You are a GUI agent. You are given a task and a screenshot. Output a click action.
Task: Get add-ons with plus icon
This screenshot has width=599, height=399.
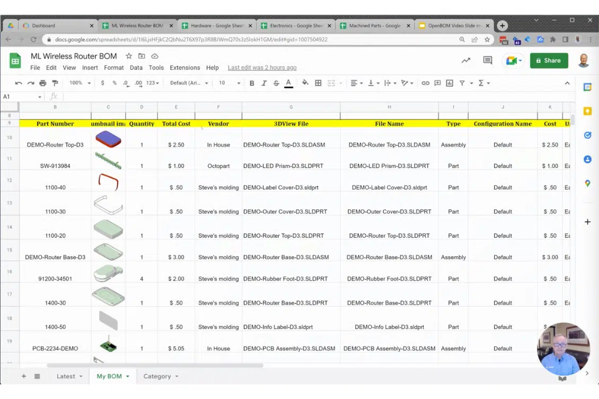tap(587, 222)
